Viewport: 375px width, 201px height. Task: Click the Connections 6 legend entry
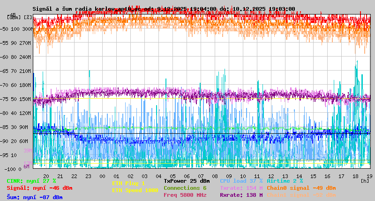click(x=185, y=188)
